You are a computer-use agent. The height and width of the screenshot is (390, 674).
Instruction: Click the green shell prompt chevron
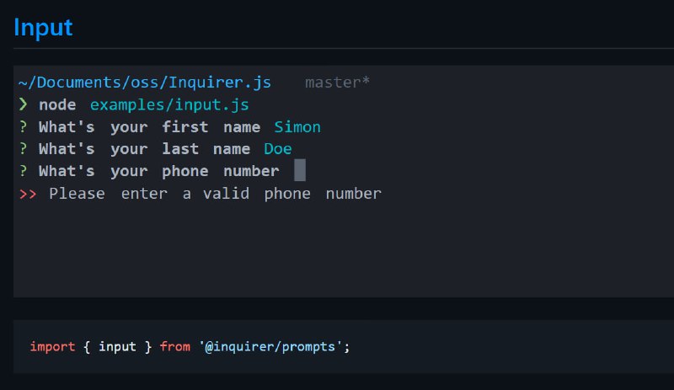pos(24,104)
